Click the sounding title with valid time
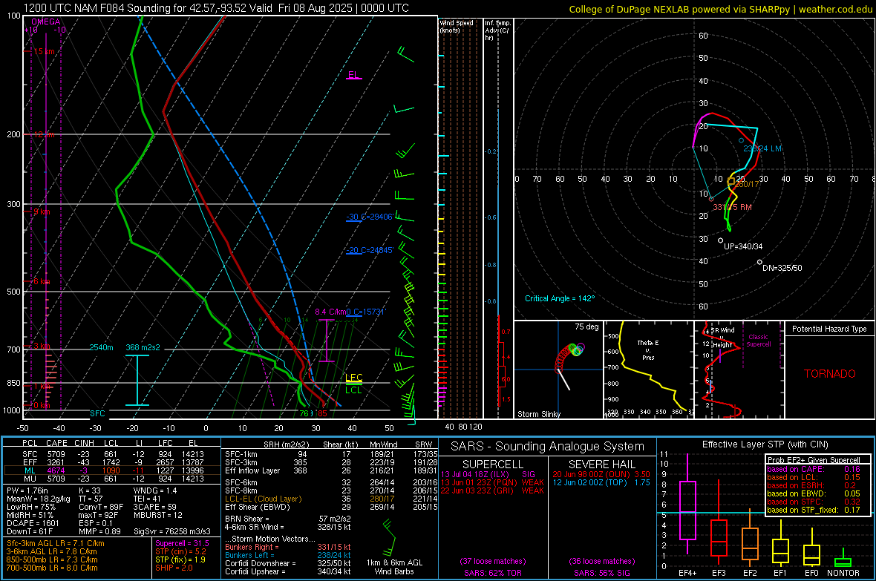 point(215,8)
